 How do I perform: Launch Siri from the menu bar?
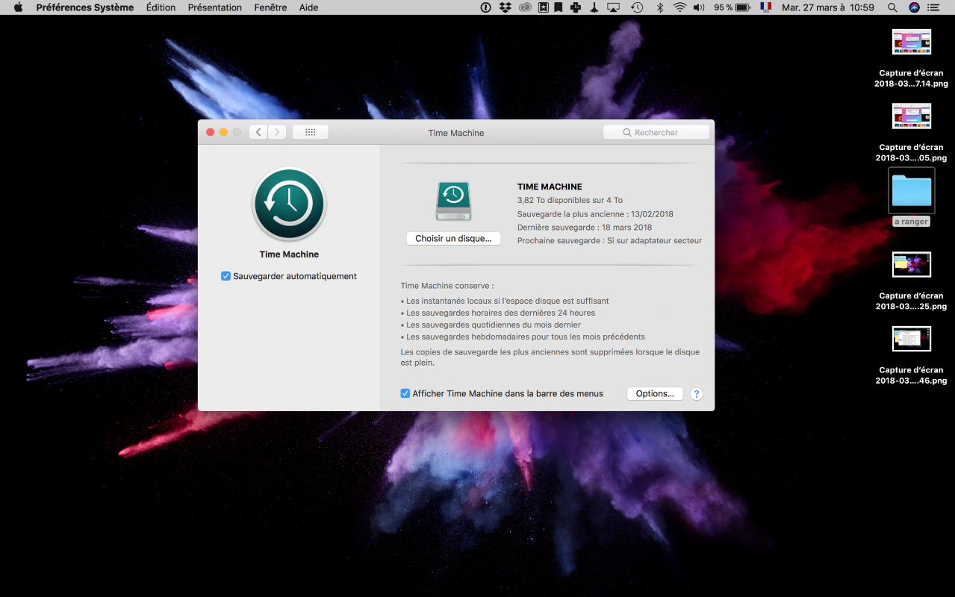pyautogui.click(x=914, y=7)
